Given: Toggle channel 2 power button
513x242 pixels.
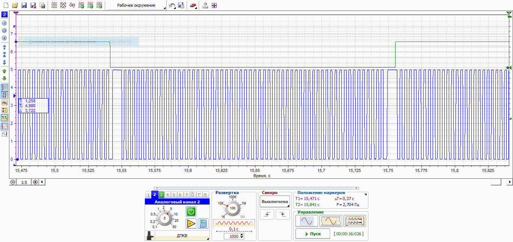Looking at the screenshot, I should pyautogui.click(x=191, y=212).
